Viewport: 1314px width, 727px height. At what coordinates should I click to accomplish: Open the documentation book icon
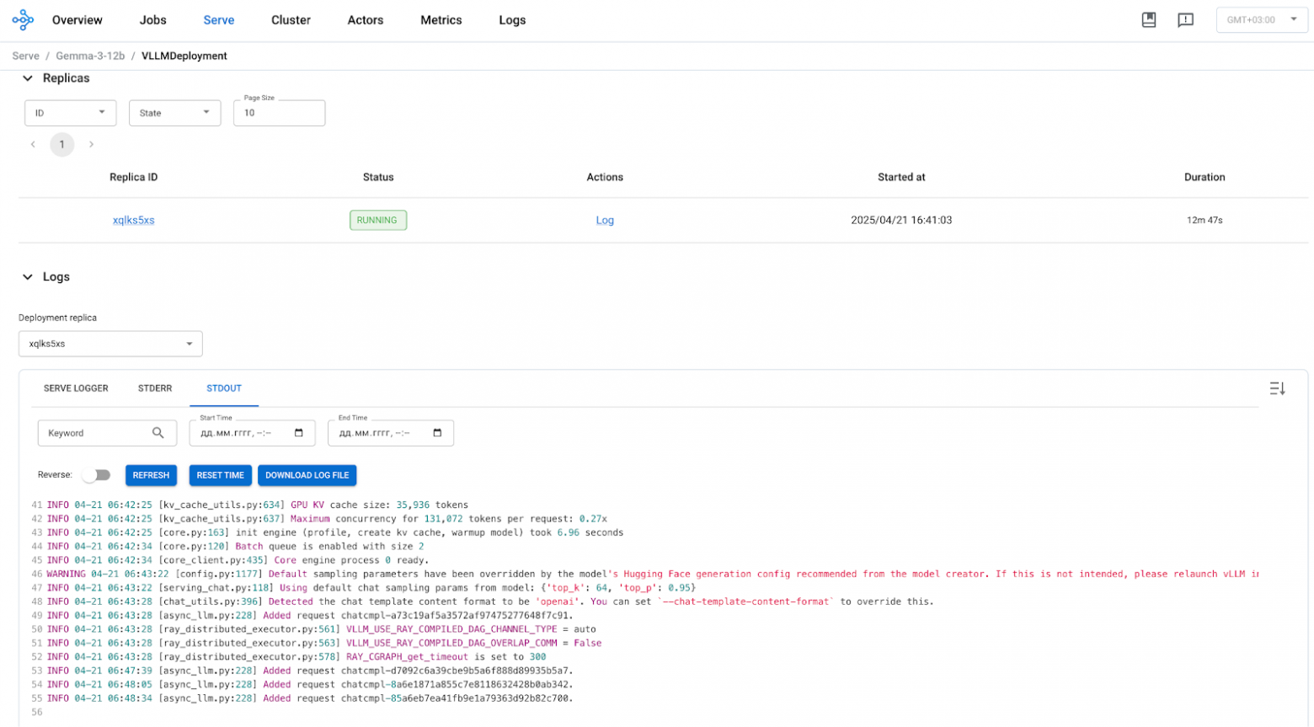tap(1148, 20)
